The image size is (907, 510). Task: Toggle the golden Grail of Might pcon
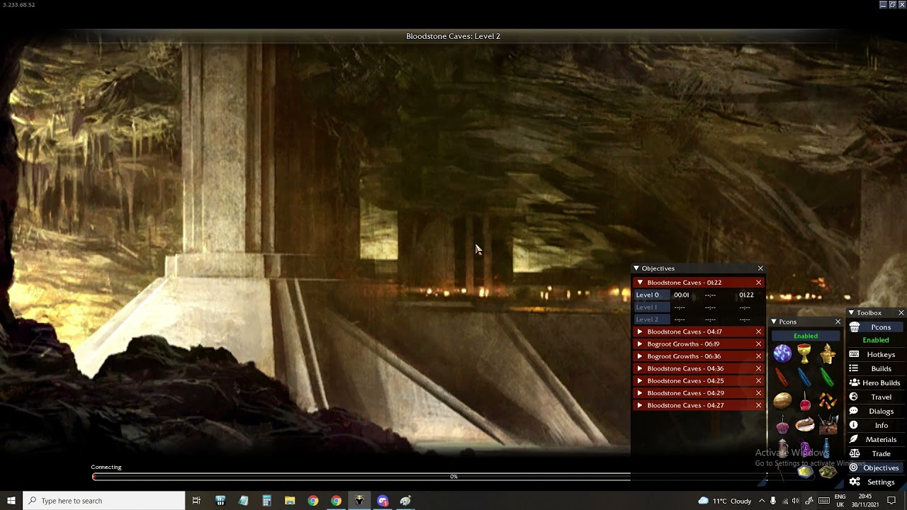point(804,353)
